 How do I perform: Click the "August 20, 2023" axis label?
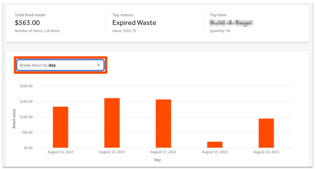pyautogui.click(x=266, y=152)
